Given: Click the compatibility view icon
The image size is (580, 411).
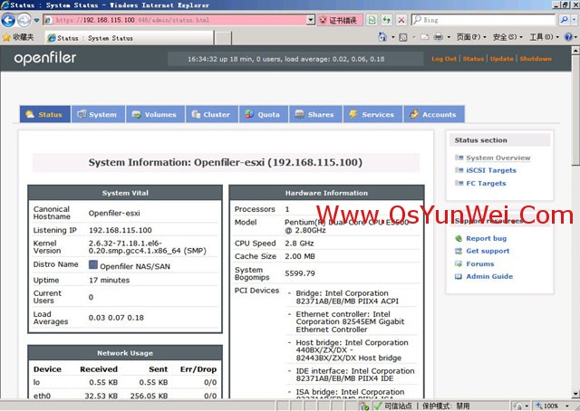Looking at the screenshot, I should [372, 20].
